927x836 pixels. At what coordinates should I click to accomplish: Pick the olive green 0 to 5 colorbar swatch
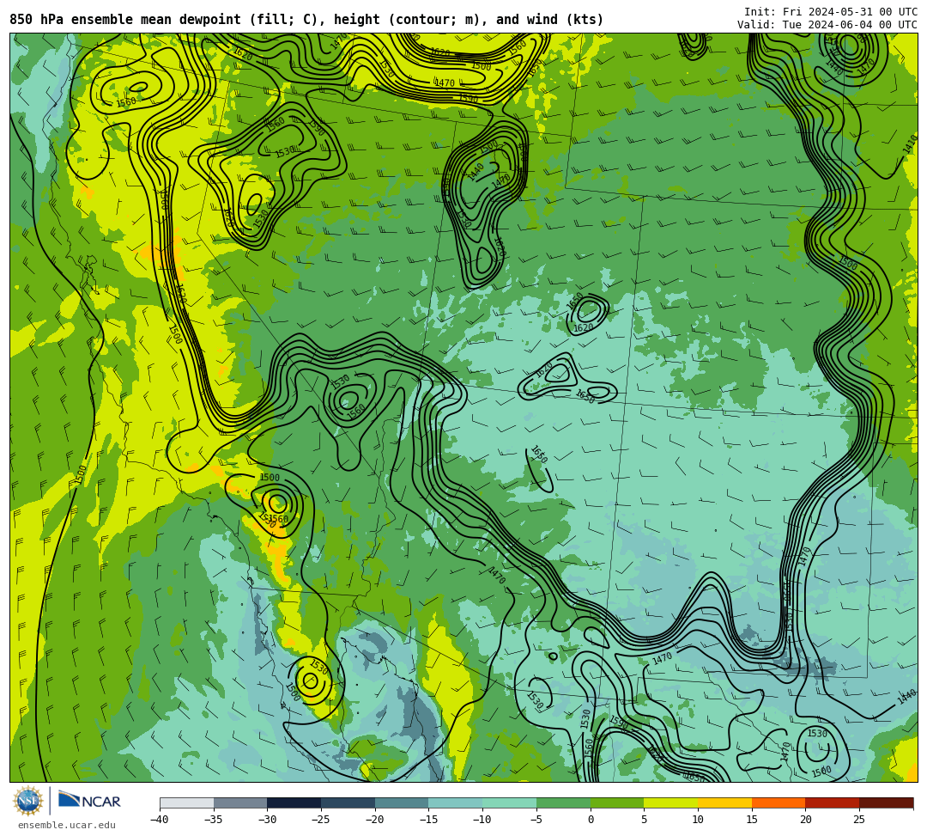click(x=616, y=802)
